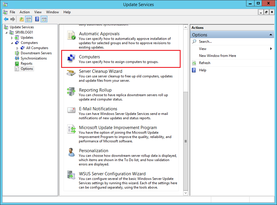
Task: Click the Personalization user icon
Action: pos(71,152)
